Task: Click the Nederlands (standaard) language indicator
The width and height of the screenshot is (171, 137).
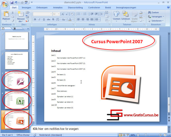Action: [50, 135]
